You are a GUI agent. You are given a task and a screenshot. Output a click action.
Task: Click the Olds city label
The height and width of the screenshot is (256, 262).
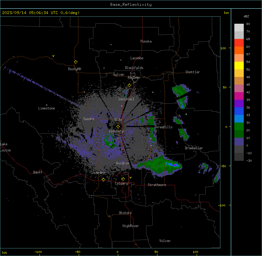point(118,120)
